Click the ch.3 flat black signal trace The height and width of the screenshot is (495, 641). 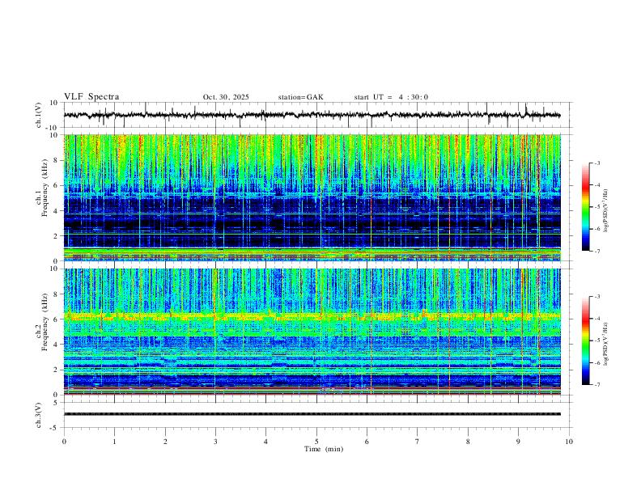click(x=312, y=414)
